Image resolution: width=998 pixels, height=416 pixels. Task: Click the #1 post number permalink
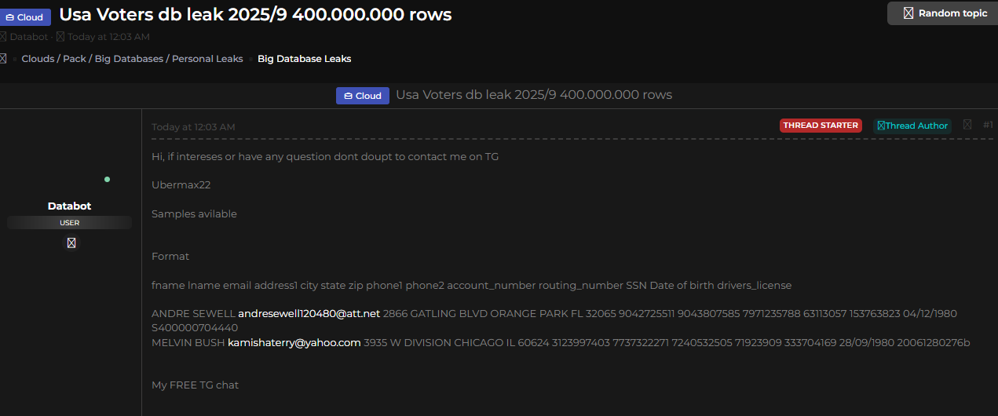pyautogui.click(x=988, y=125)
